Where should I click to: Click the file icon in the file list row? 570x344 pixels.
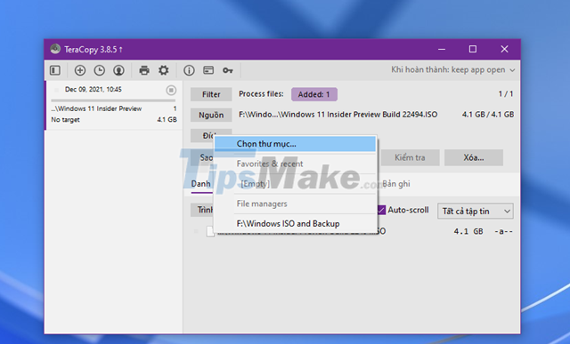[x=210, y=231]
